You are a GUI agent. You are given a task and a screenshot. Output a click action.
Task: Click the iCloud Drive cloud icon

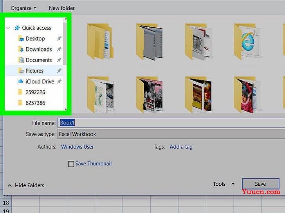[x=20, y=81]
